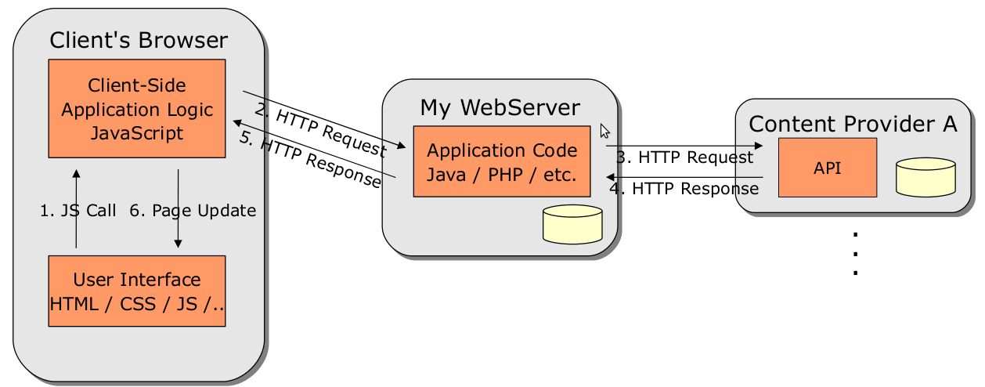Select the "5. HTTP Response" label

point(310,161)
